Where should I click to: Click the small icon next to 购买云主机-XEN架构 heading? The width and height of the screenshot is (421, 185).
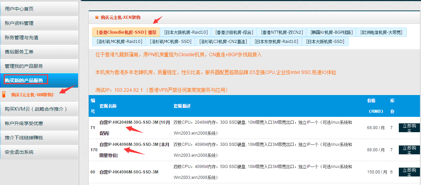point(97,17)
